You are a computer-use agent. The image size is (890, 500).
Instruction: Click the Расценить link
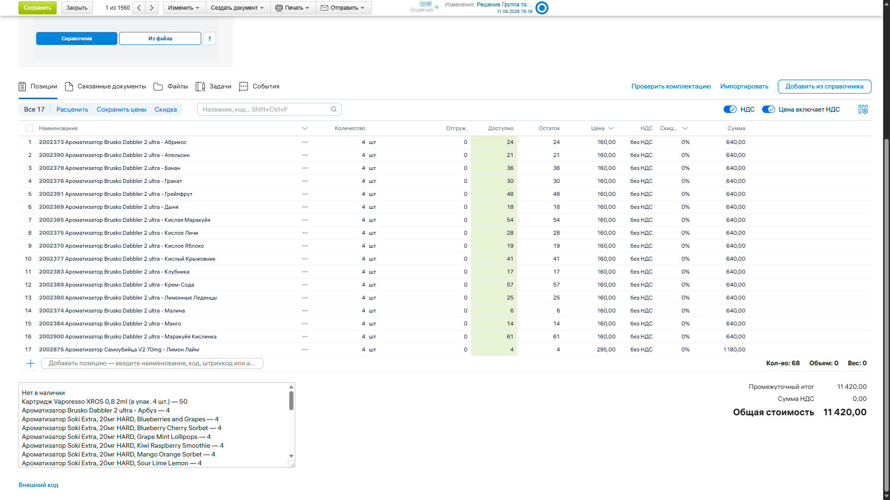72,109
